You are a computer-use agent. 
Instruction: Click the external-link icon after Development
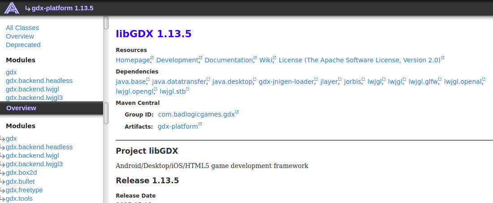coord(200,58)
